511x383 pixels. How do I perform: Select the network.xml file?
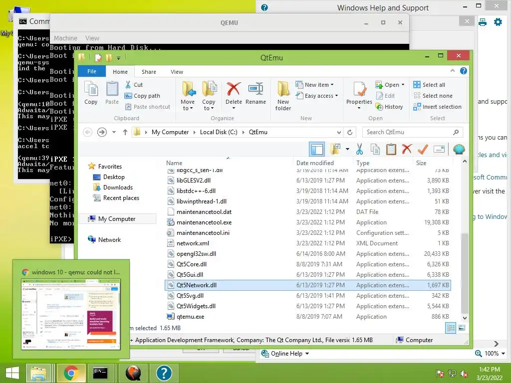click(307, 243)
